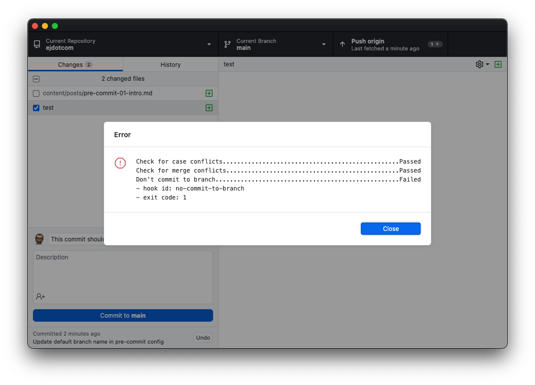Click the branch icon beside Current Branch
Screen dimensions: 535x385
click(x=228, y=44)
